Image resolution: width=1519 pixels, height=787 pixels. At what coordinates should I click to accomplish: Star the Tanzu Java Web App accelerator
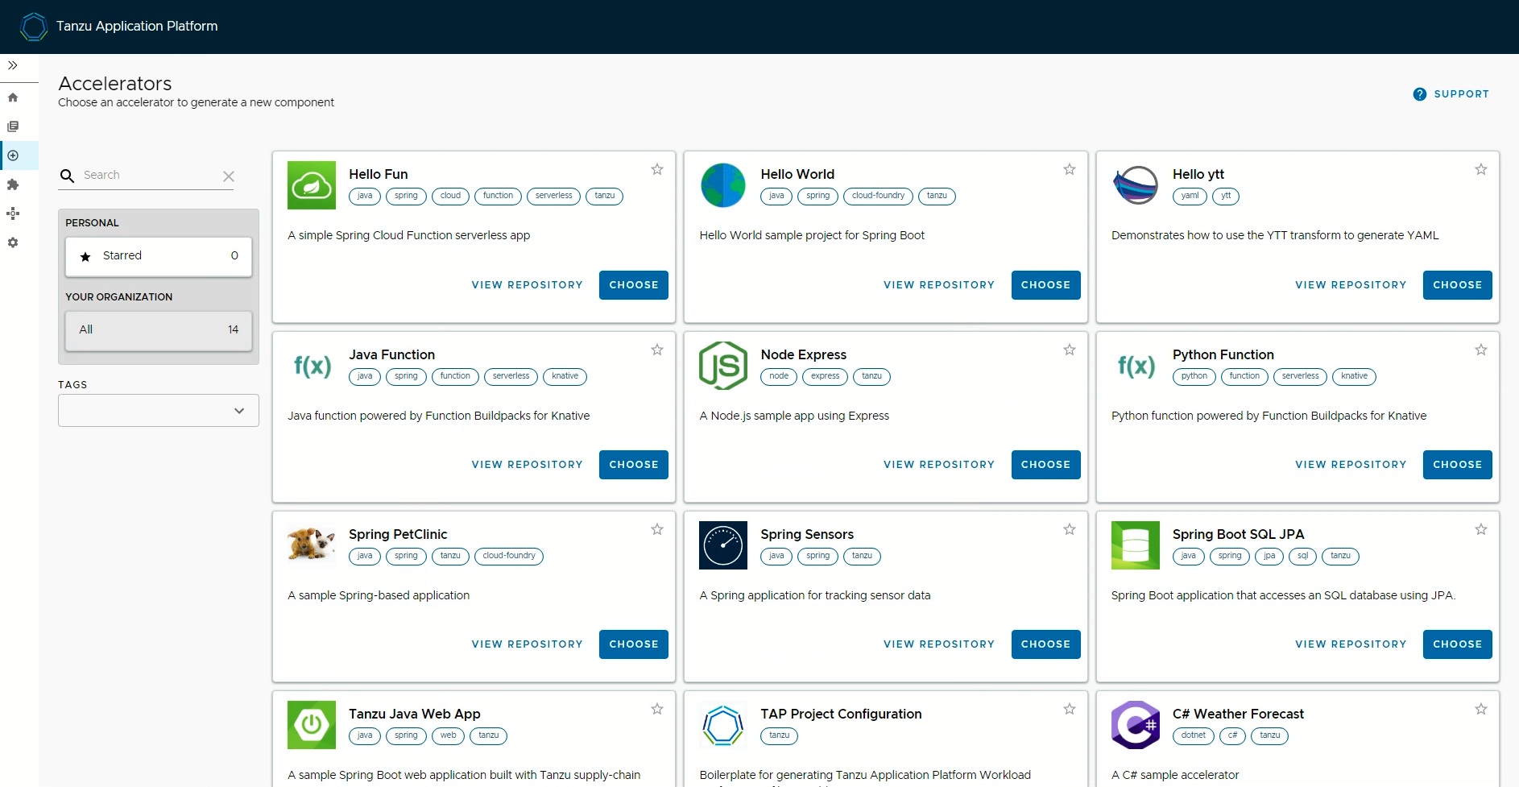(x=657, y=709)
